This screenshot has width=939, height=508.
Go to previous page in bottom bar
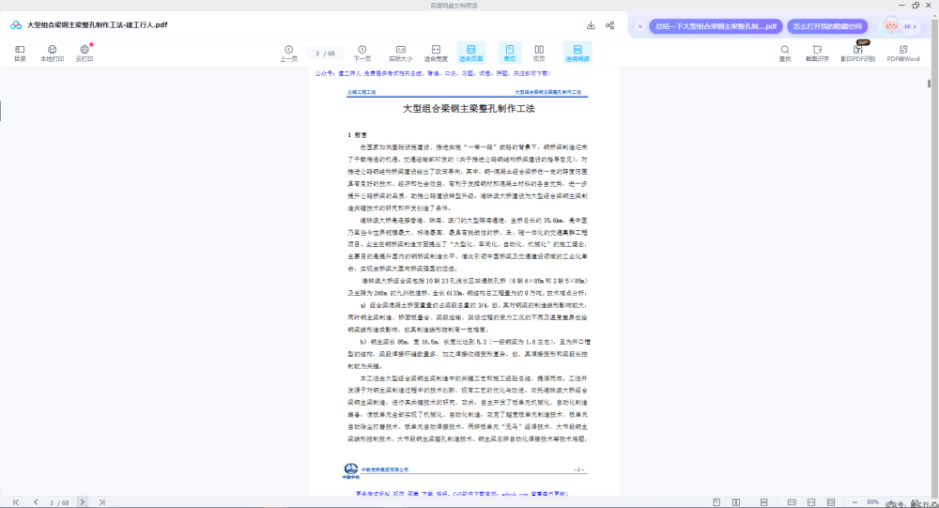coord(36,502)
